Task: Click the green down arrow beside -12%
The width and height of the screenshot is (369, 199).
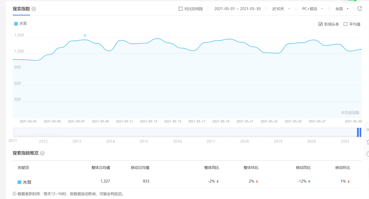Action: pyautogui.click(x=309, y=181)
